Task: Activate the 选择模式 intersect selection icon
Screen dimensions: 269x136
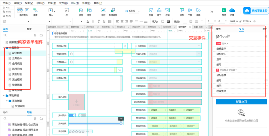Action: coord(20,10)
